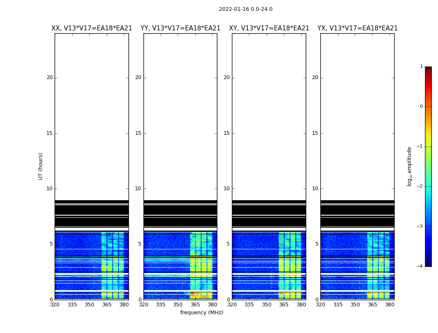Click the 335 frequency tick under YY panel
Image resolution: width=438 pixels, height=333 pixels.
pos(161,305)
